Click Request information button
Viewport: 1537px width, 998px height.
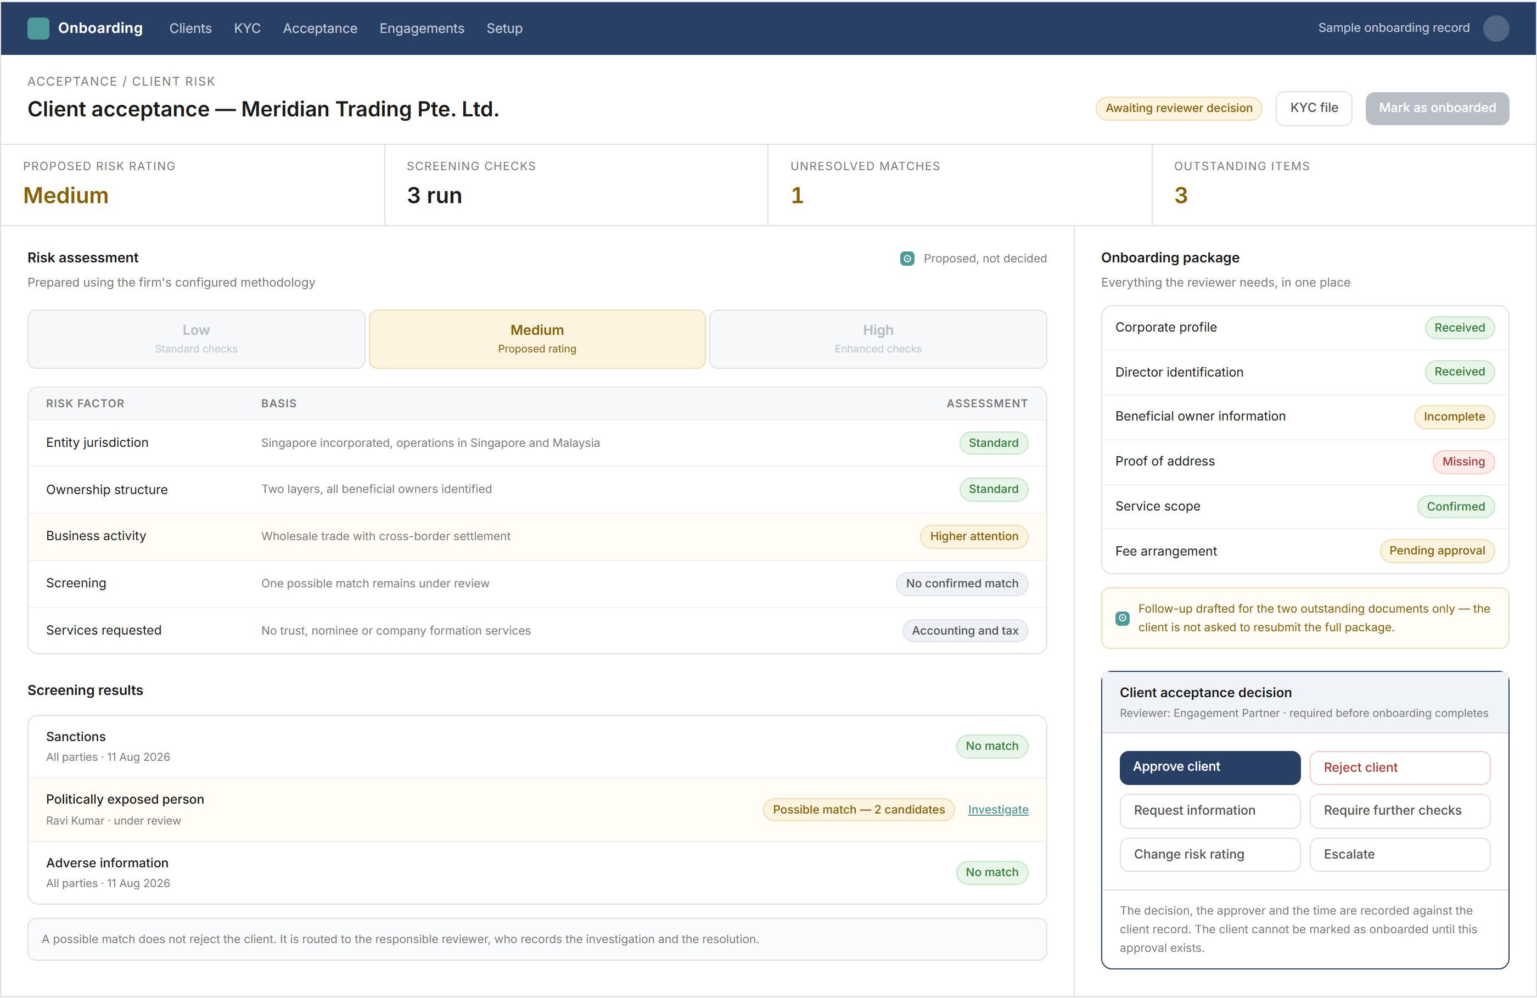[1210, 811]
